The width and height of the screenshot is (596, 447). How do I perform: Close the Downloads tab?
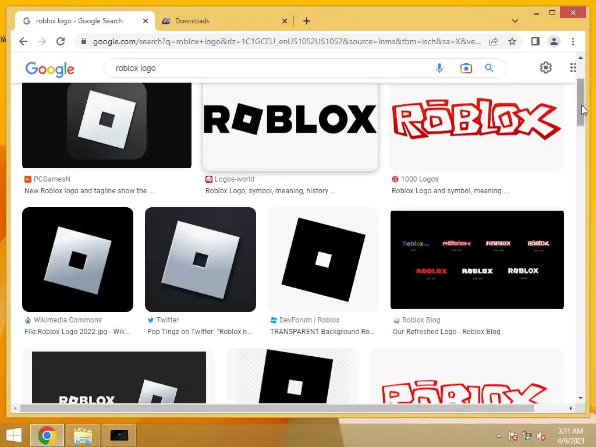pos(284,21)
